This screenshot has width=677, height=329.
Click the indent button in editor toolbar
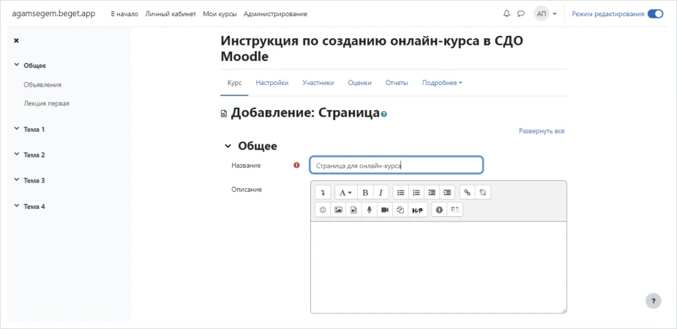(x=447, y=193)
